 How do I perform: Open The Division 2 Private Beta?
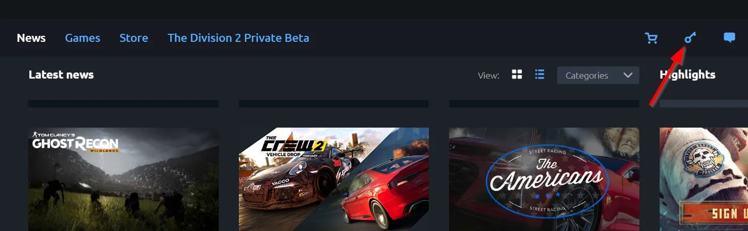[238, 38]
